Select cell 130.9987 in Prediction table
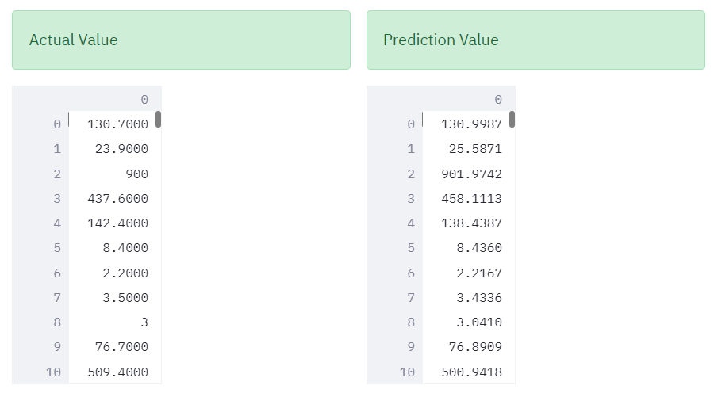Image resolution: width=714 pixels, height=393 pixels. (466, 124)
